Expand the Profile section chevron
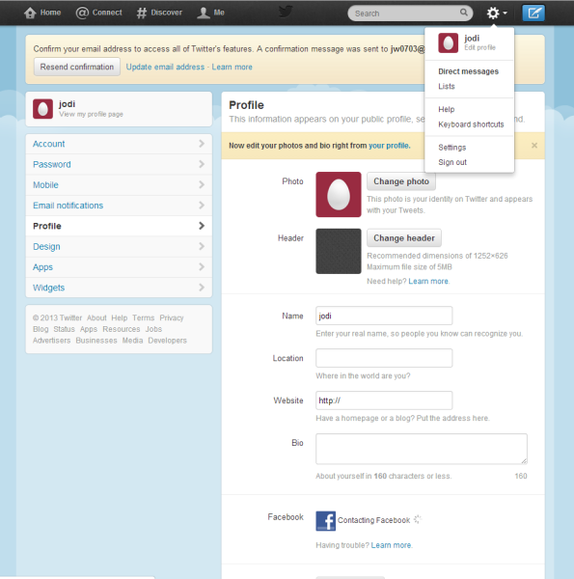Screen dimensions: 574x579 coord(202,226)
